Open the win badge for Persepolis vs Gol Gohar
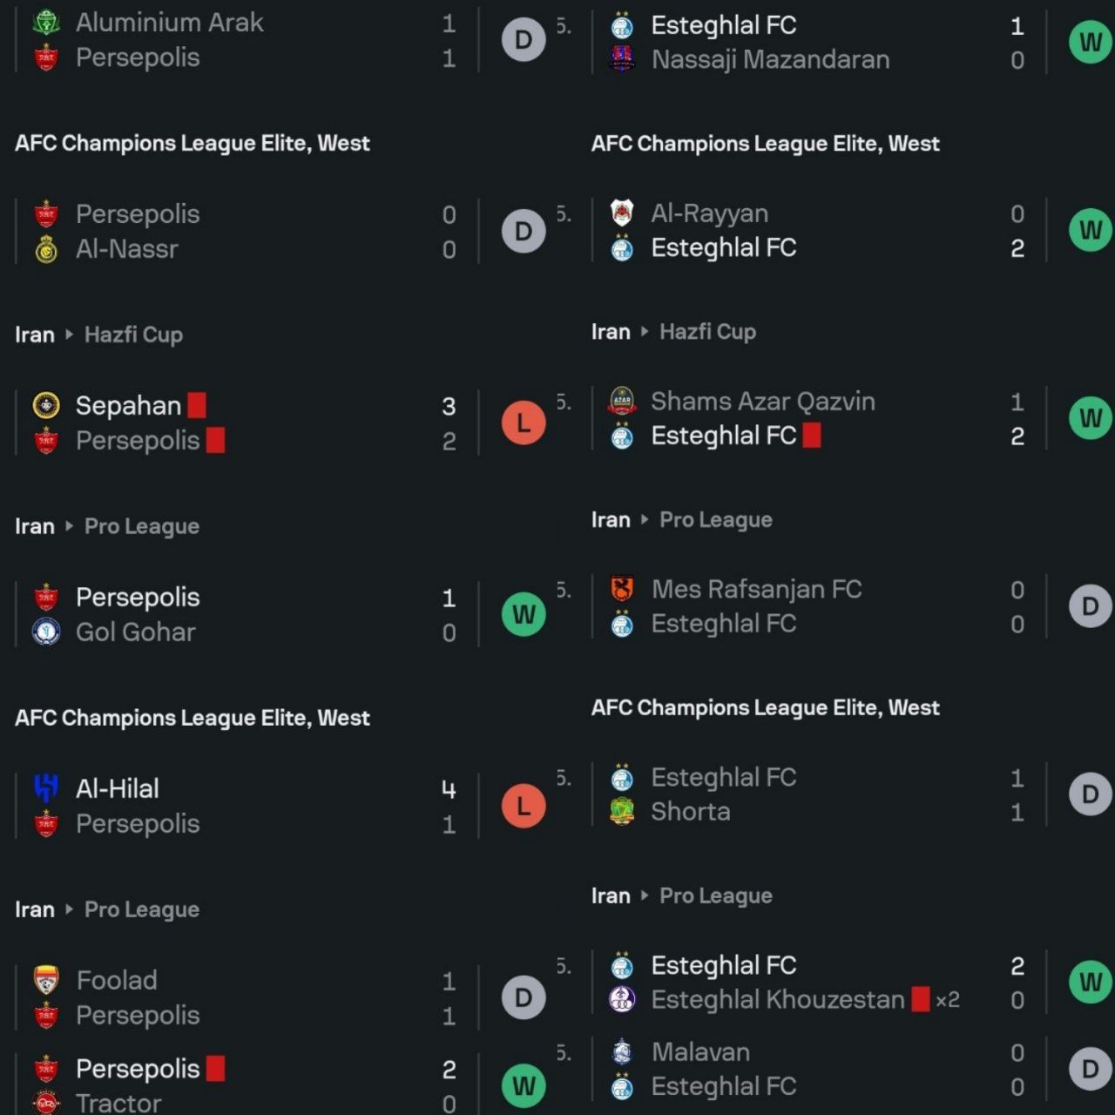The width and height of the screenshot is (1115, 1115). tap(524, 614)
